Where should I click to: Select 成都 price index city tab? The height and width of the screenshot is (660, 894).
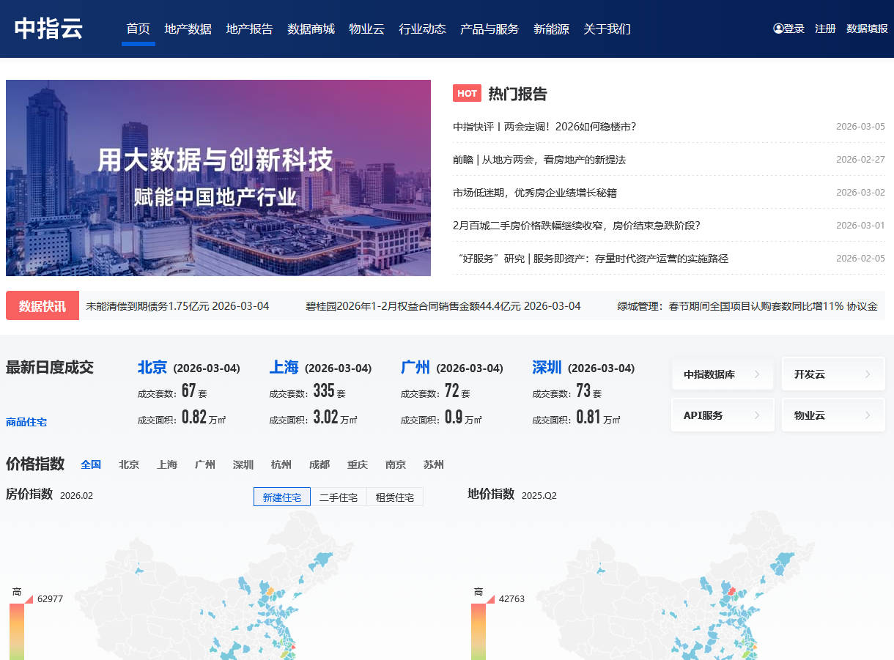tap(319, 464)
